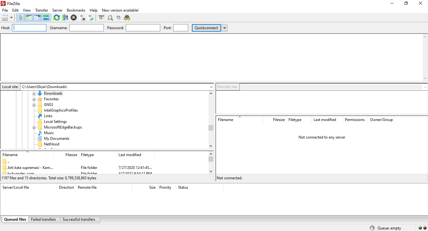Expand the Favorites tree node

pyautogui.click(x=34, y=99)
